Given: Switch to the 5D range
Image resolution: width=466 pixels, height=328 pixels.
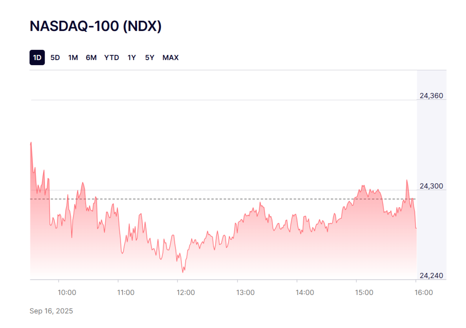Looking at the screenshot, I should (x=55, y=58).
